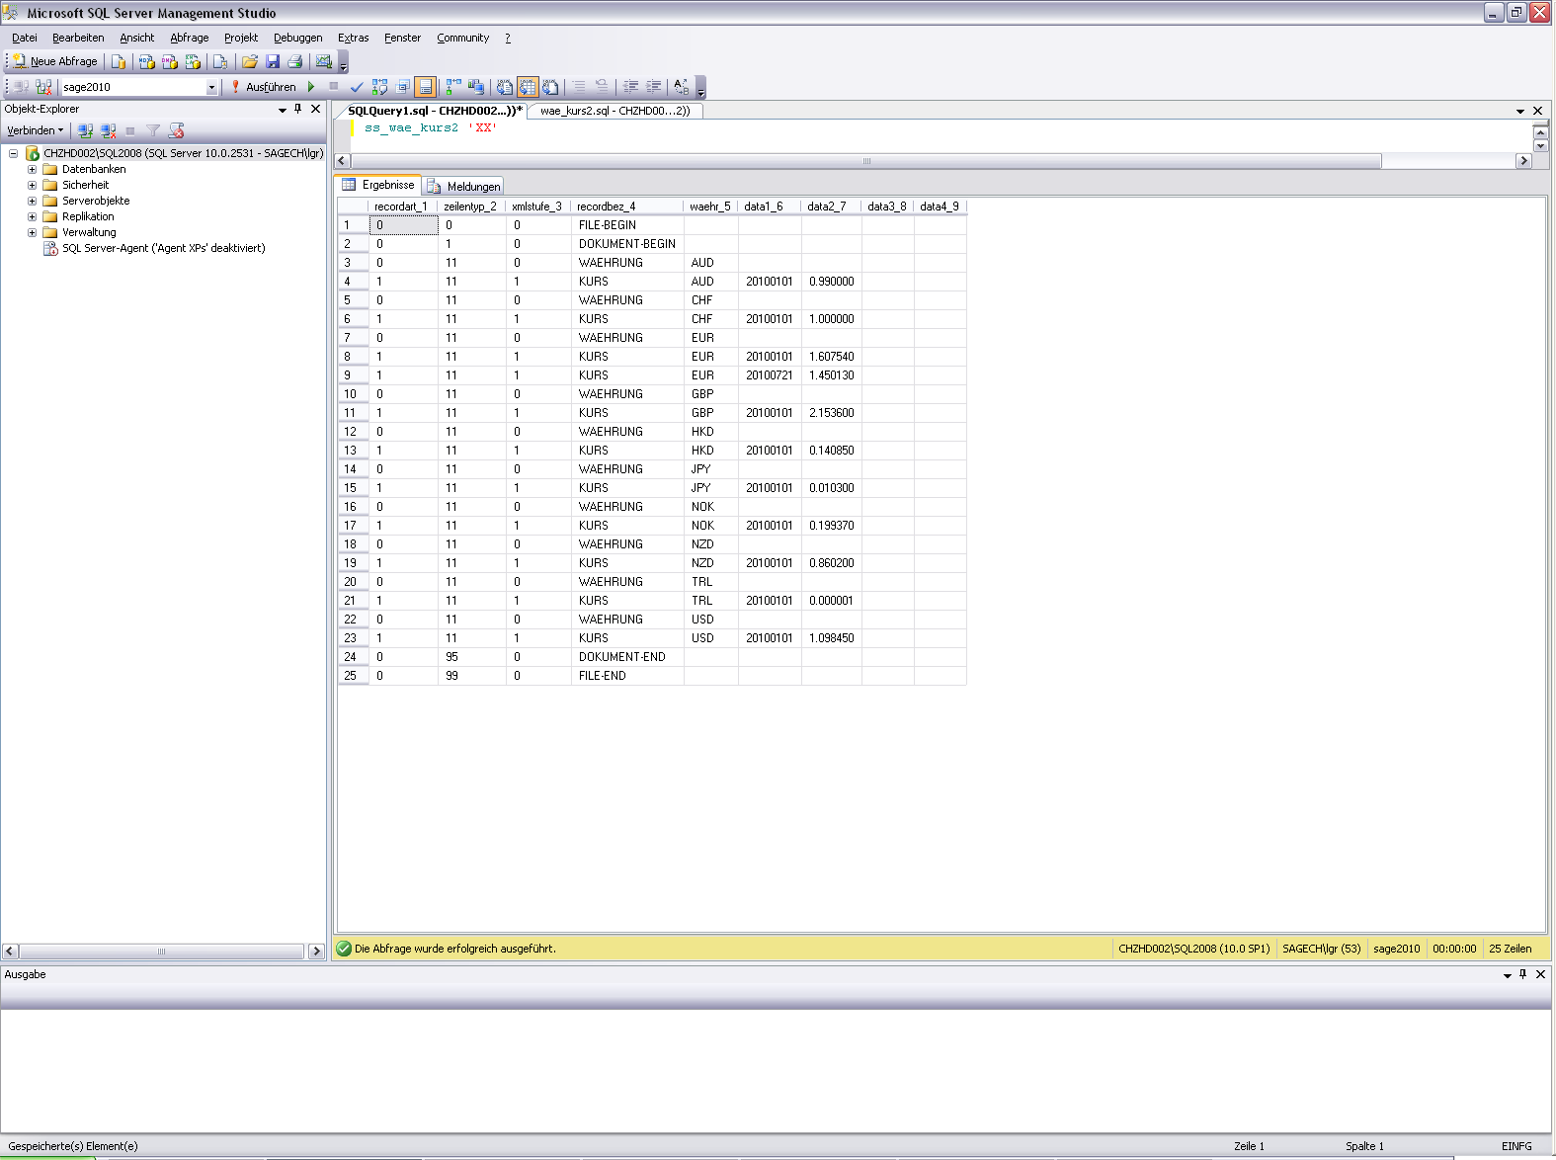Expand the Verwaltung node
This screenshot has height=1160, width=1556.
(32, 232)
